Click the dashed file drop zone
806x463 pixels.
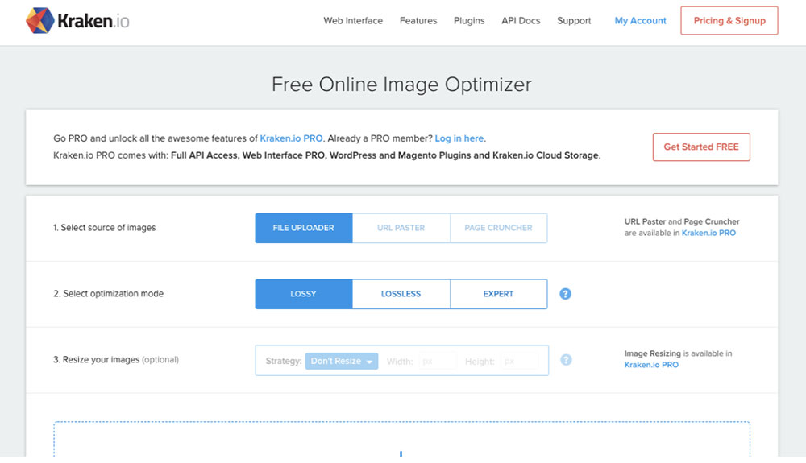pyautogui.click(x=401, y=439)
